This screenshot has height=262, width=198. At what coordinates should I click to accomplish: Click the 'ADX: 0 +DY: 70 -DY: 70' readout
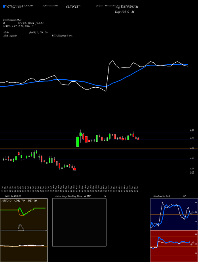click(x=19, y=201)
